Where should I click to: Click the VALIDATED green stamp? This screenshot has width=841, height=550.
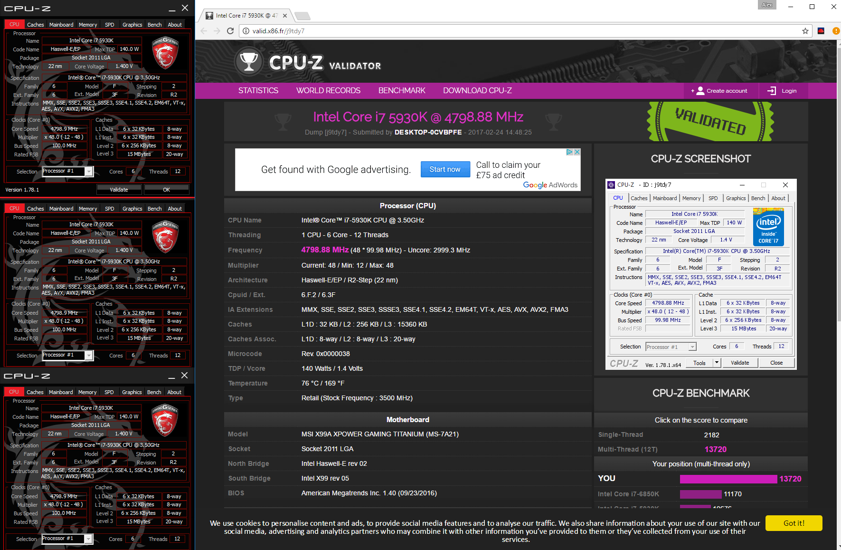(710, 121)
